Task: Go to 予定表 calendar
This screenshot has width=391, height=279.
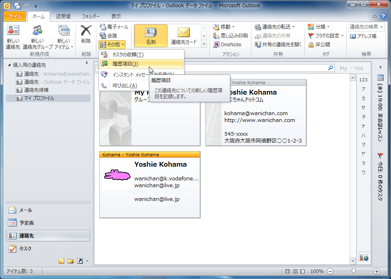Action: pos(48,223)
